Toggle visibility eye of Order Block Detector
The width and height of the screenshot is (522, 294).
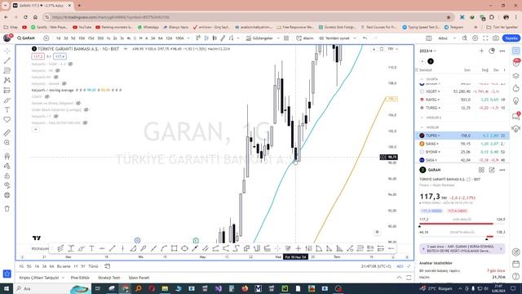coord(86,109)
